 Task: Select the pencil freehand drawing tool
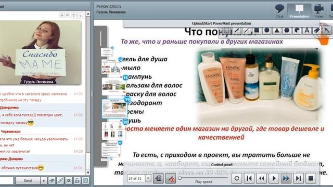(236, 31)
